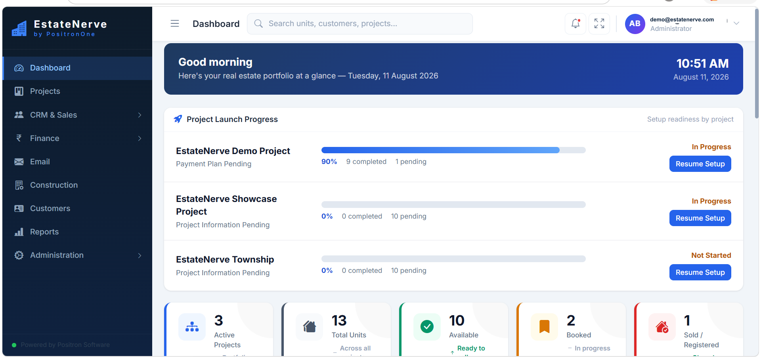Click the Administration gear icon

[x=19, y=255]
